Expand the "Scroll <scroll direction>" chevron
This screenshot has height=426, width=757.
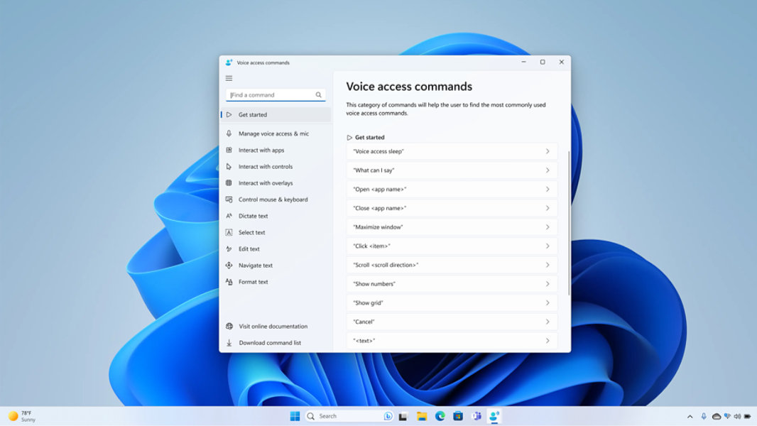click(x=548, y=265)
